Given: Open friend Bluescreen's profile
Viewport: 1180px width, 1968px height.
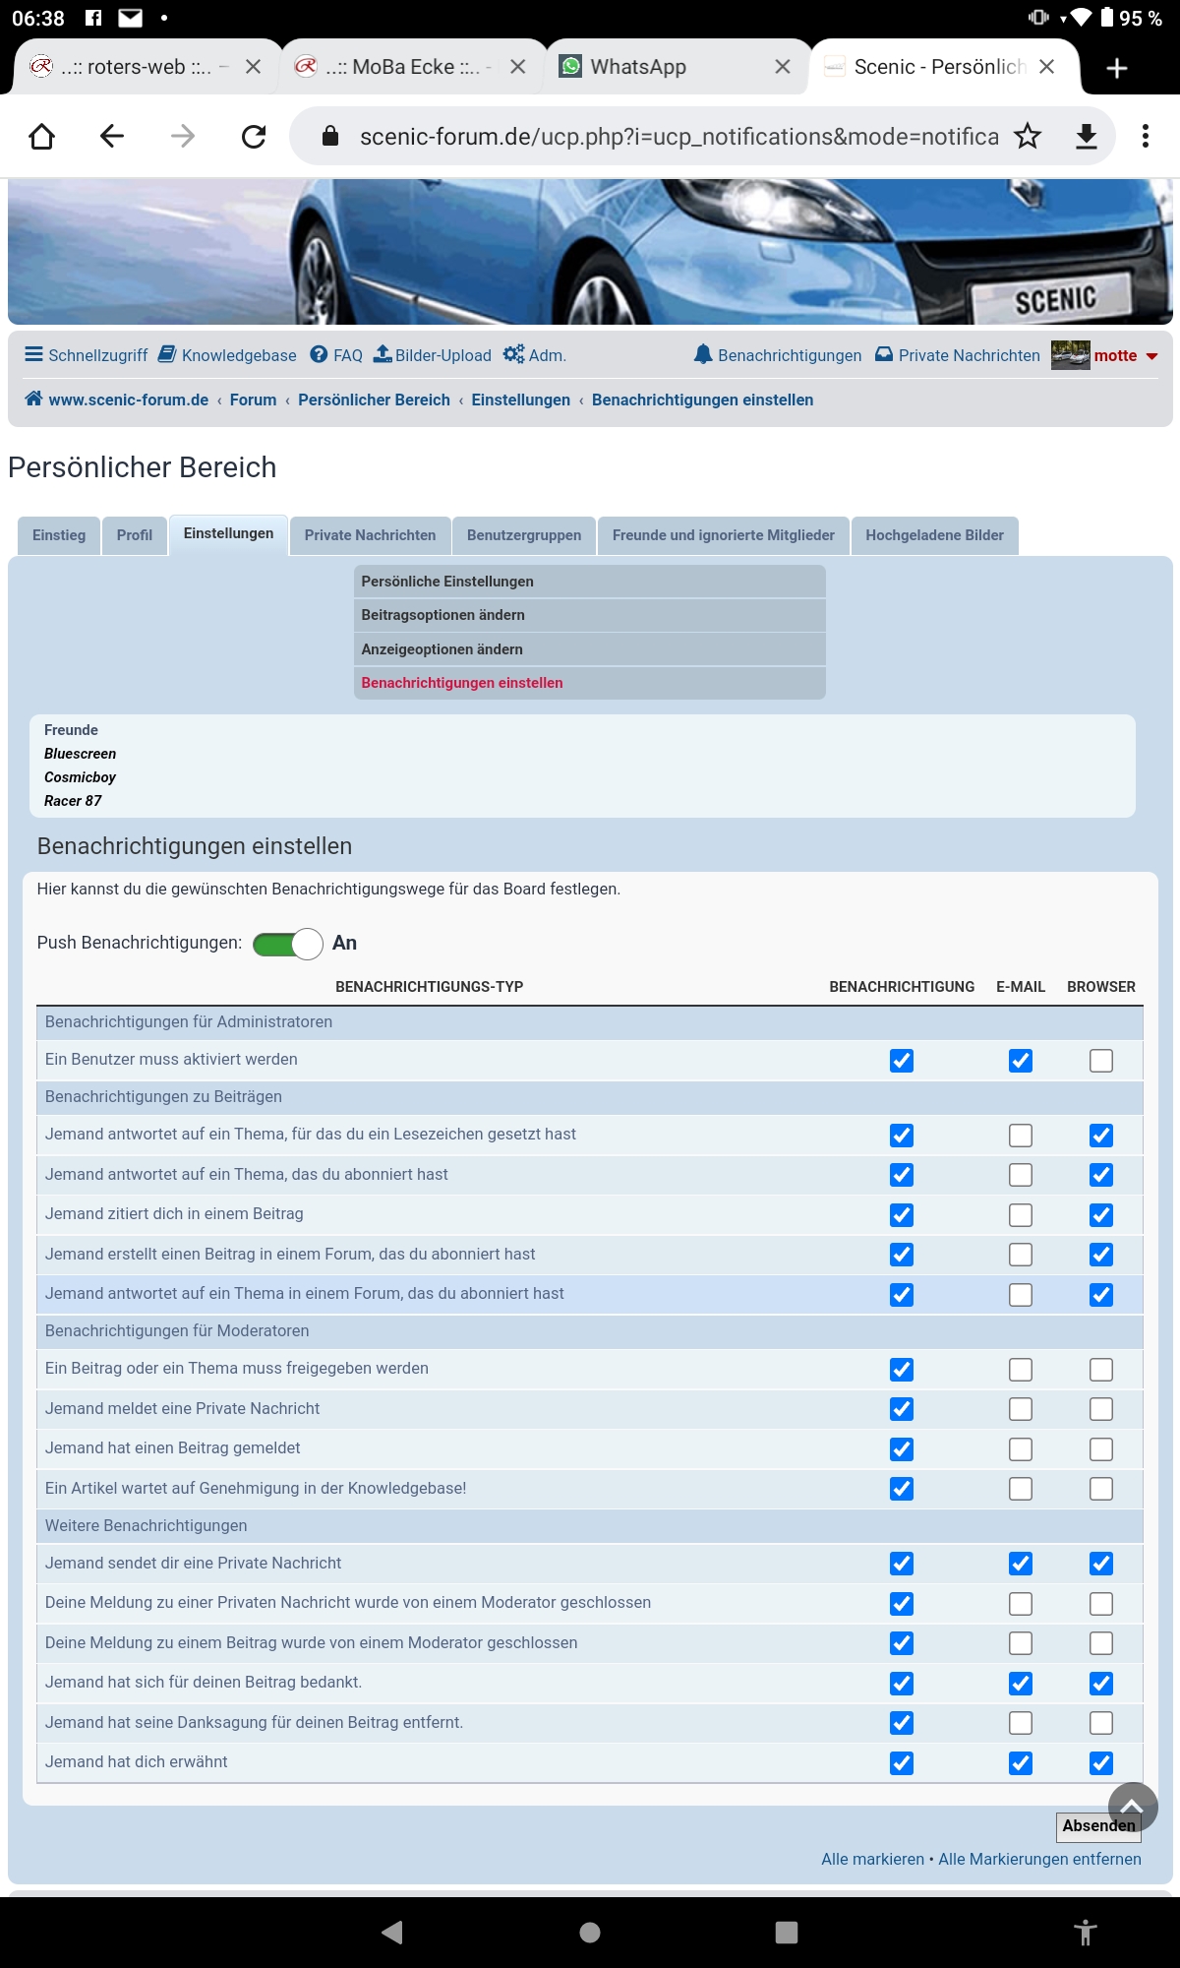Looking at the screenshot, I should tap(80, 754).
